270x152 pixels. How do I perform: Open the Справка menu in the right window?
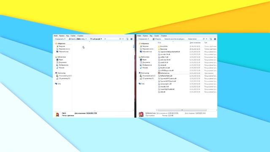[x=164, y=36]
